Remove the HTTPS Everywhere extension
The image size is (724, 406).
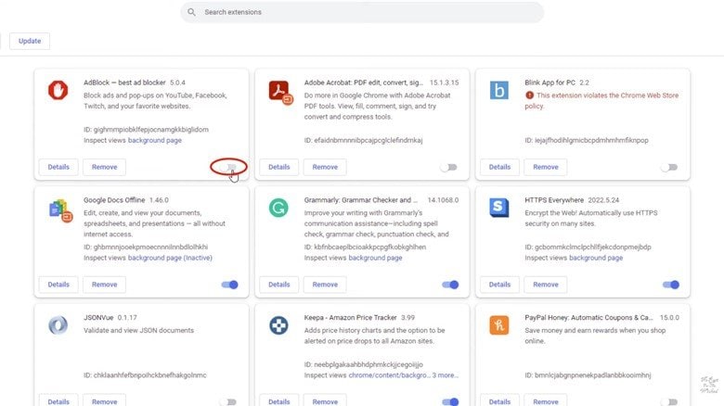(x=546, y=285)
